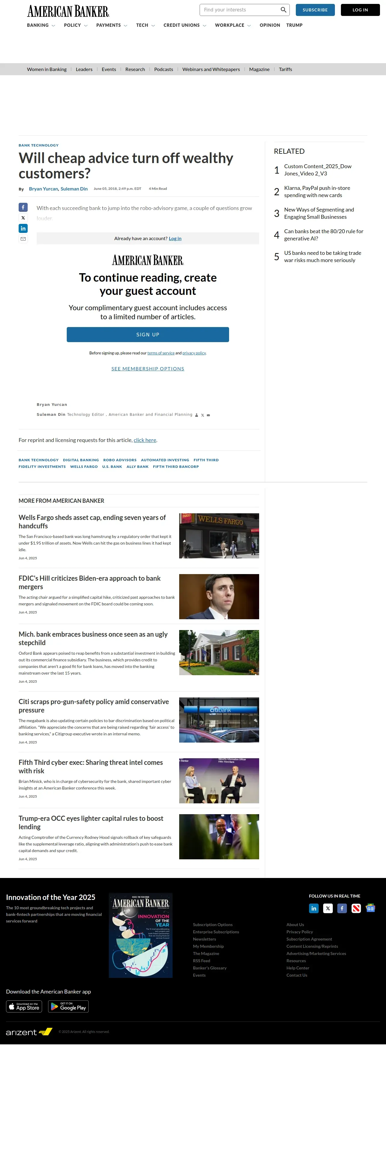Open footer Newsletters link
The width and height of the screenshot is (386, 1159).
[x=204, y=939]
